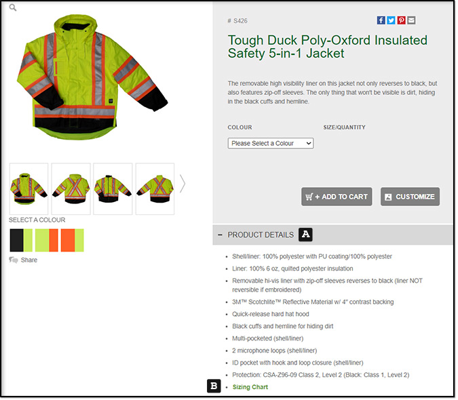Open the Please Select a Colour dropdown

click(271, 144)
